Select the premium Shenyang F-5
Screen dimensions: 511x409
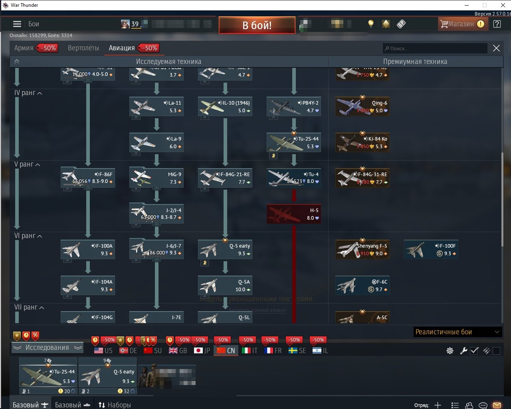[362, 250]
